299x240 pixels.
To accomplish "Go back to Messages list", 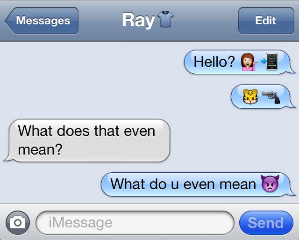I will [x=42, y=21].
